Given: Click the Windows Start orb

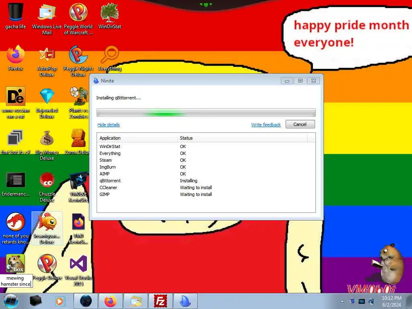Looking at the screenshot, I should (10, 301).
